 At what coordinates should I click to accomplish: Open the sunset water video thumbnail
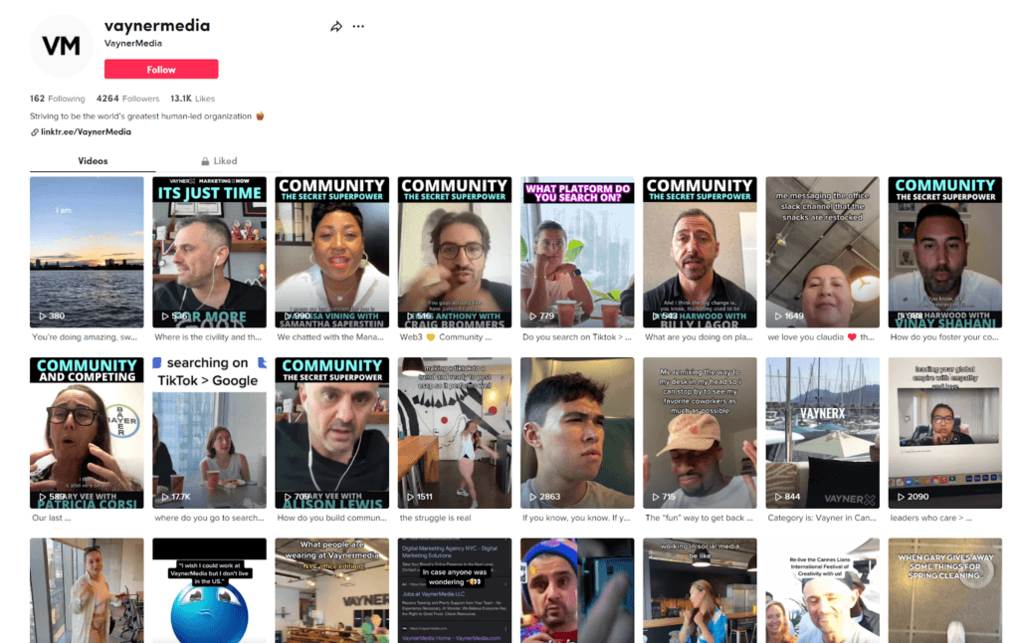pos(87,252)
